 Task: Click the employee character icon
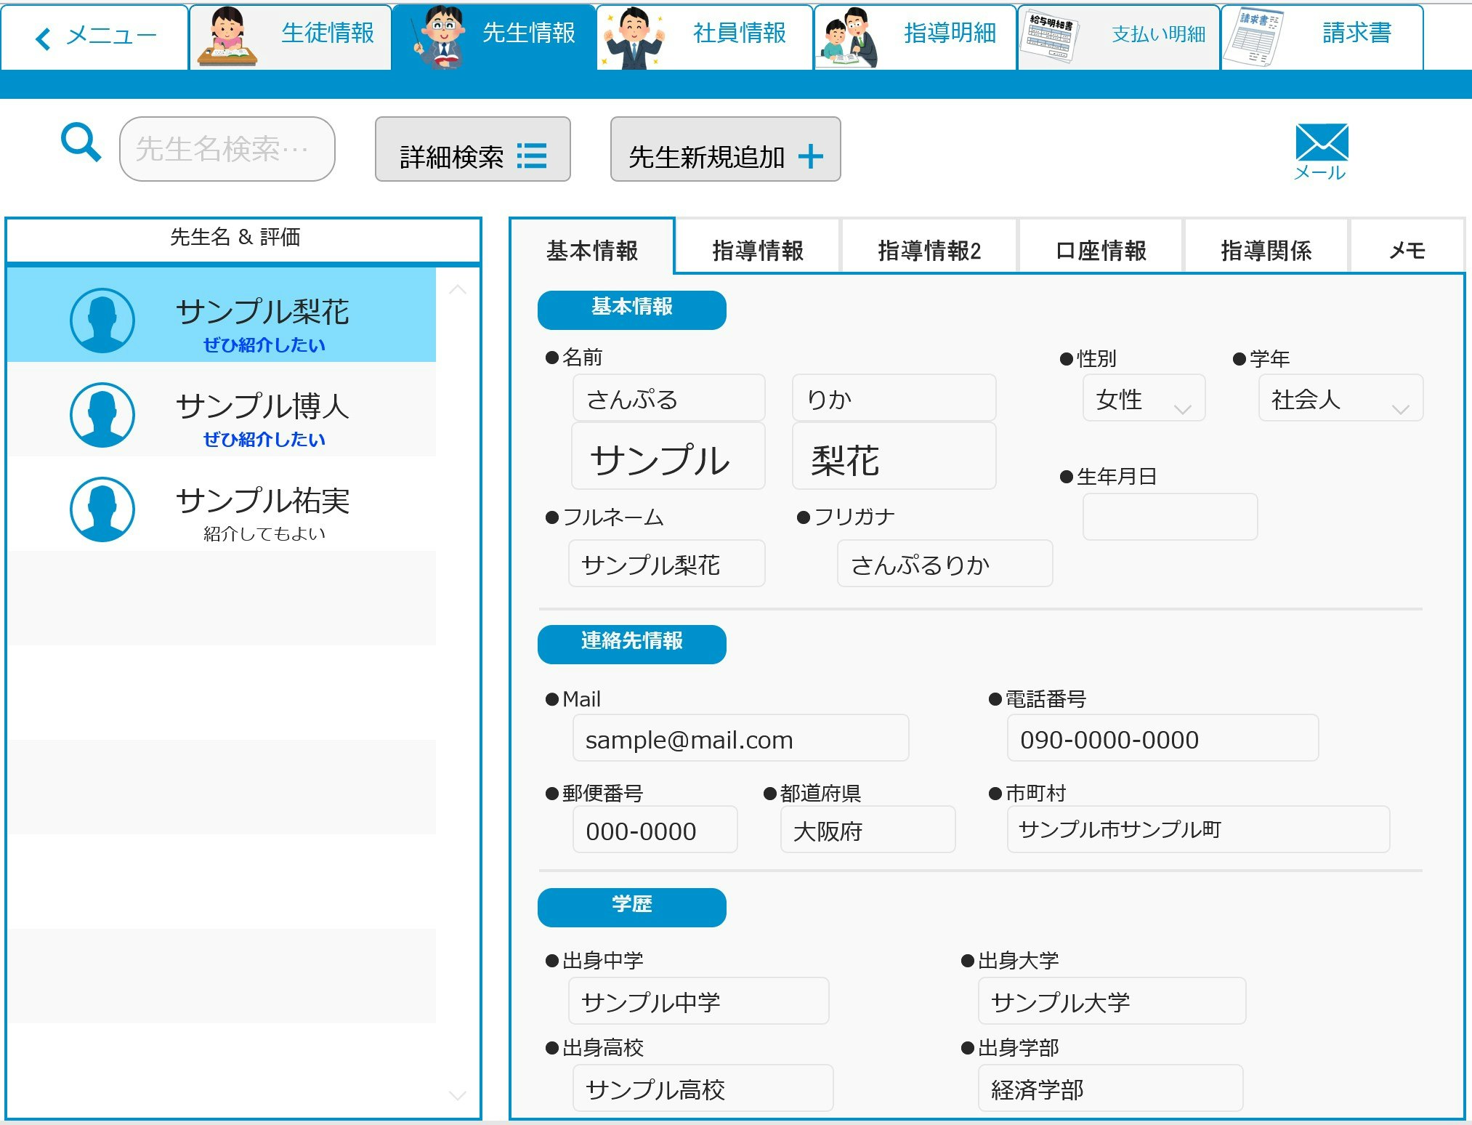click(634, 38)
